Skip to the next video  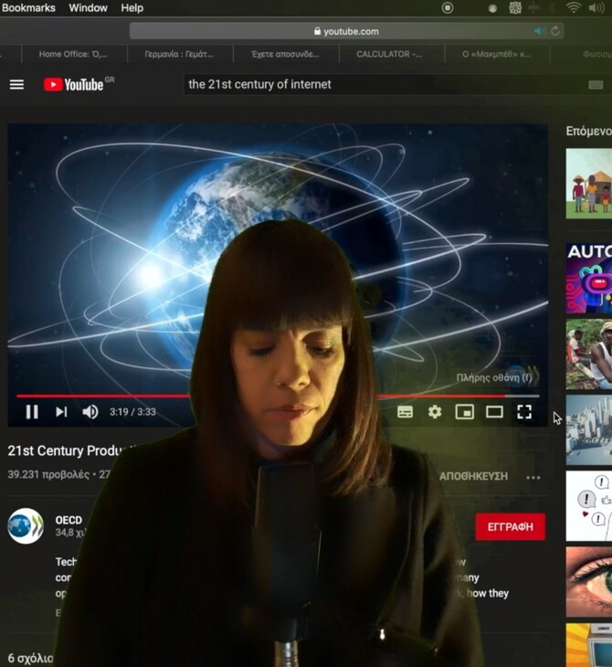[x=61, y=412]
